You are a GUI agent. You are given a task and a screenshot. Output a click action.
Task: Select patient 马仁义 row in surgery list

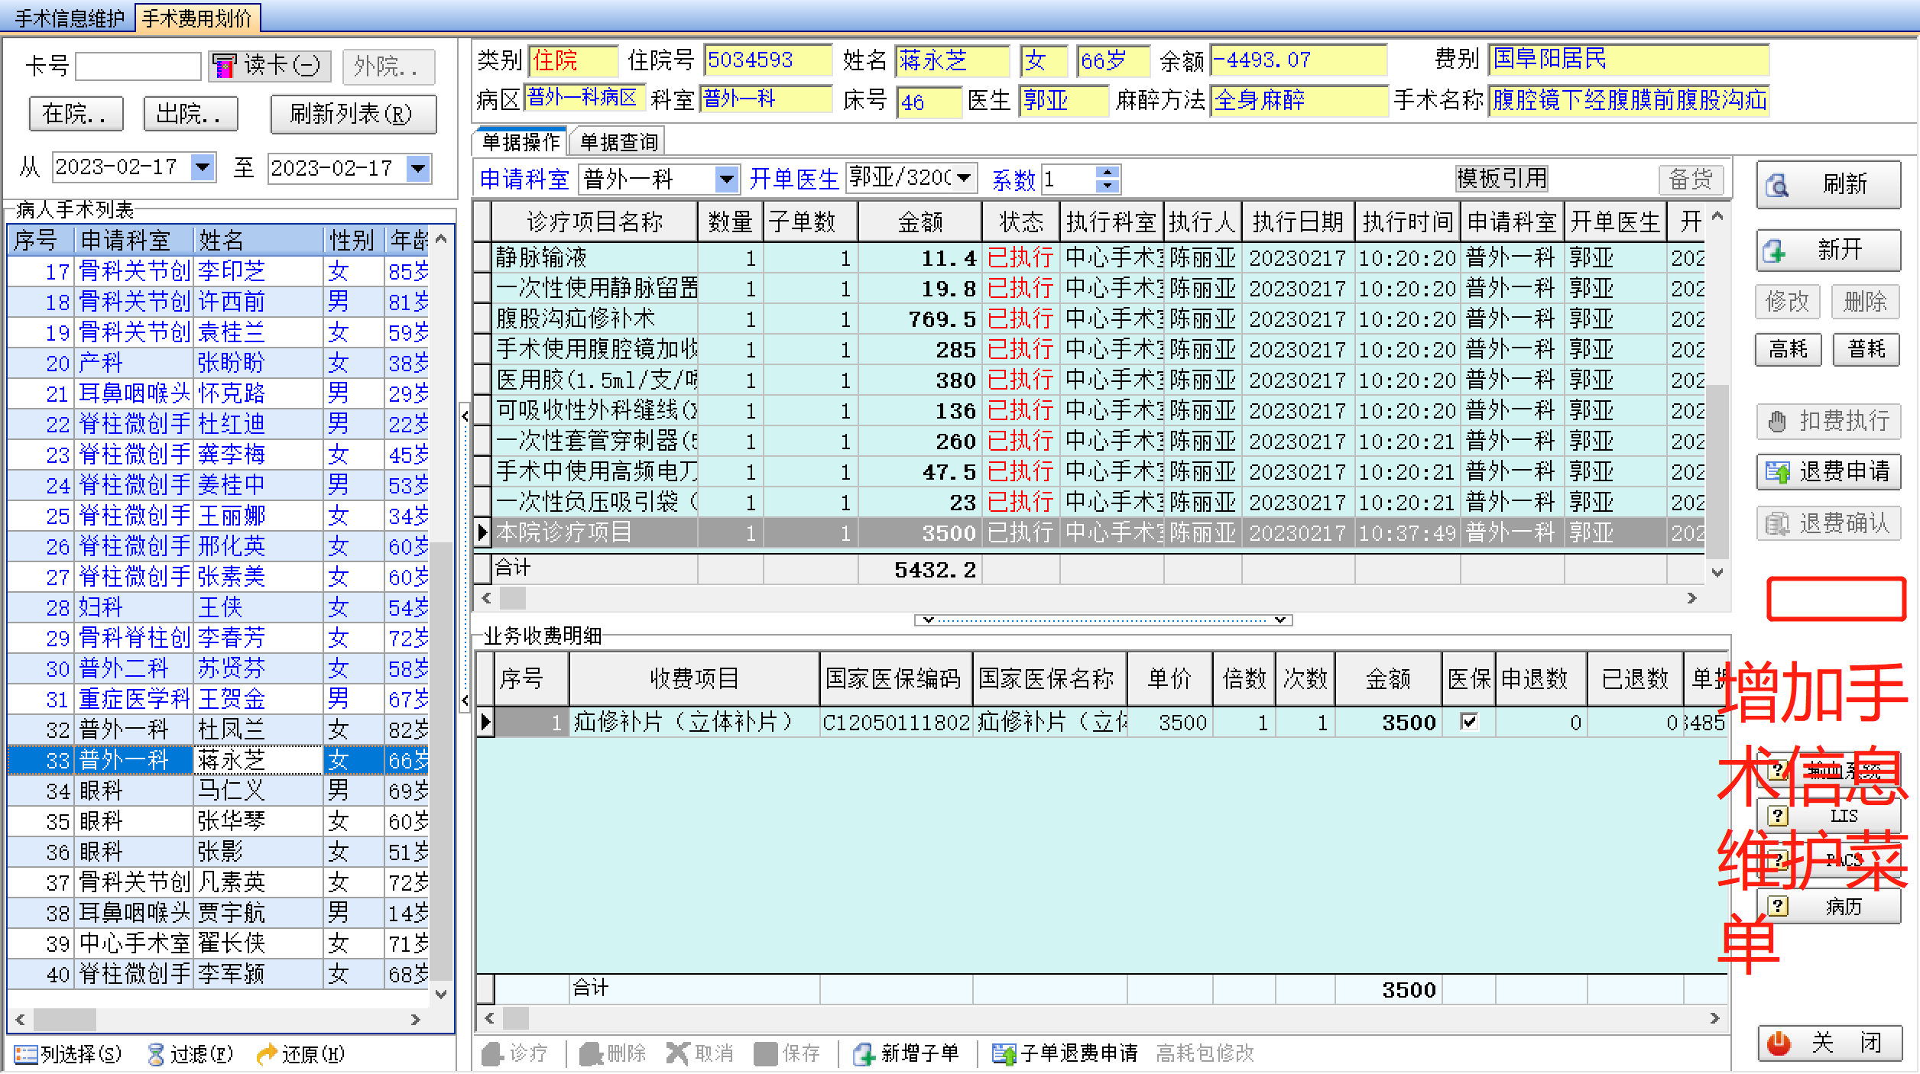pos(231,791)
